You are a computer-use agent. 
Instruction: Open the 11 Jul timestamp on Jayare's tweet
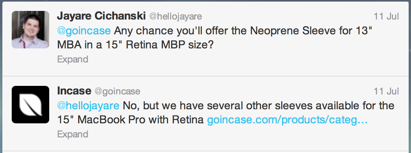[x=386, y=16]
